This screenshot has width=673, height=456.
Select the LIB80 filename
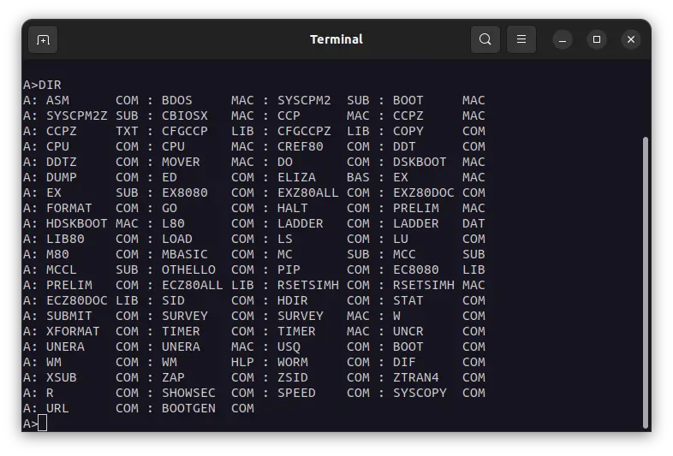(65, 239)
